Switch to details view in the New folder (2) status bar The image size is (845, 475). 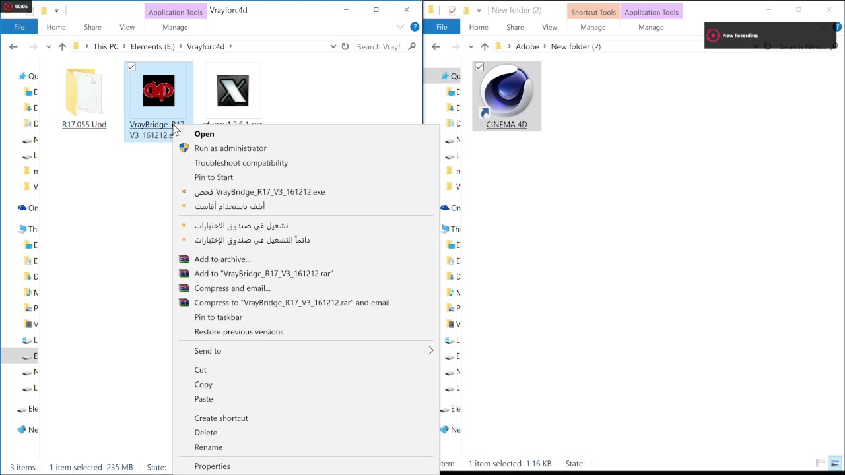click(821, 464)
